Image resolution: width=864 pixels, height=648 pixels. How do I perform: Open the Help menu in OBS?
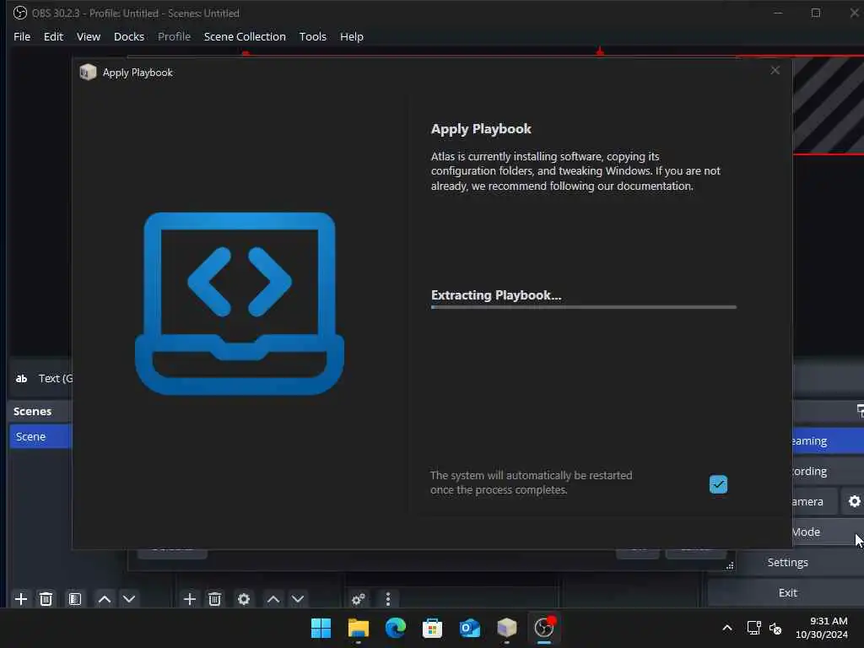(x=352, y=36)
